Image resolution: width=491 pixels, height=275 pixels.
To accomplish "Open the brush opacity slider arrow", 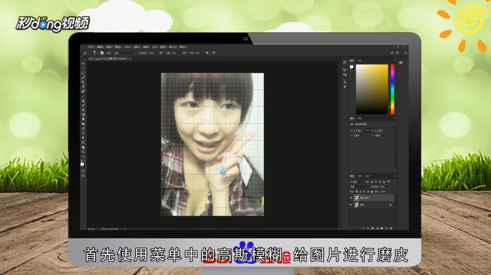I will (x=157, y=53).
